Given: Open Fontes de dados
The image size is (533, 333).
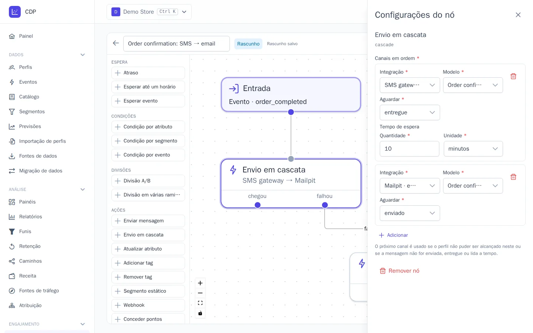Looking at the screenshot, I should pos(47,156).
